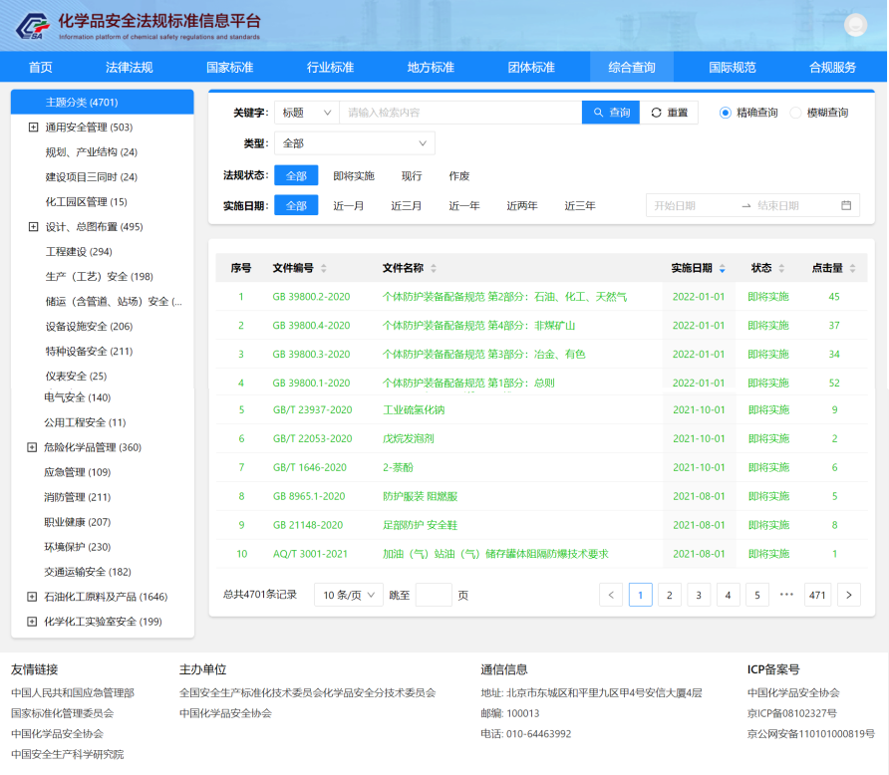Click the previous page arrow
Image resolution: width=889 pixels, height=775 pixels.
pos(611,595)
